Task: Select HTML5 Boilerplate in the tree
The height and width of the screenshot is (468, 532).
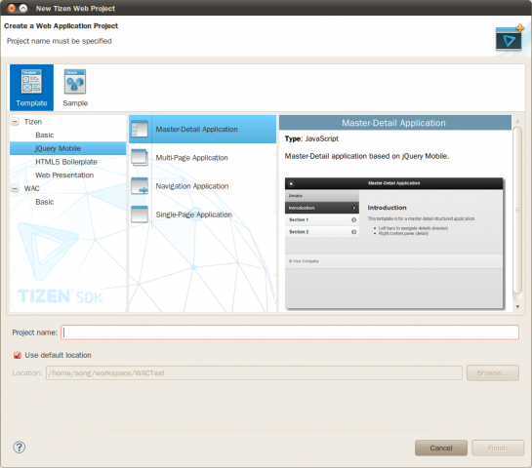Action: [x=66, y=162]
